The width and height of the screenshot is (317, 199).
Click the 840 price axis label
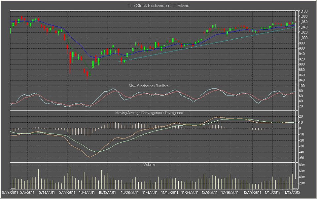[302, 80]
